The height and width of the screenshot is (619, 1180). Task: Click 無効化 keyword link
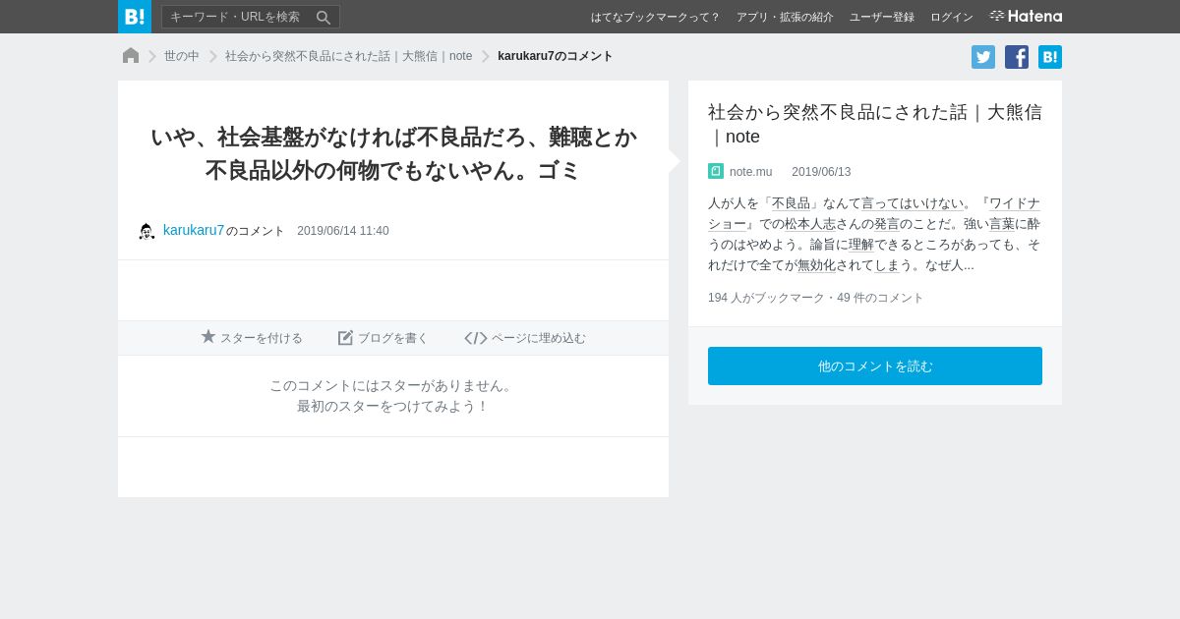(x=816, y=265)
